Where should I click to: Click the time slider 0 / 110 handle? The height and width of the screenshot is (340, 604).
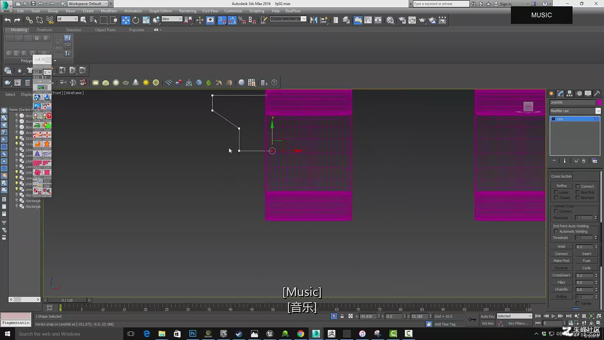pos(67,300)
